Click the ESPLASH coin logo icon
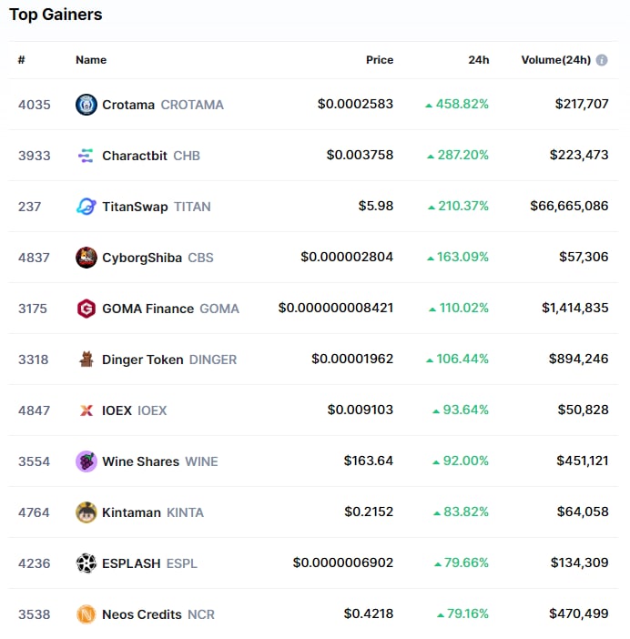 pyautogui.click(x=86, y=563)
